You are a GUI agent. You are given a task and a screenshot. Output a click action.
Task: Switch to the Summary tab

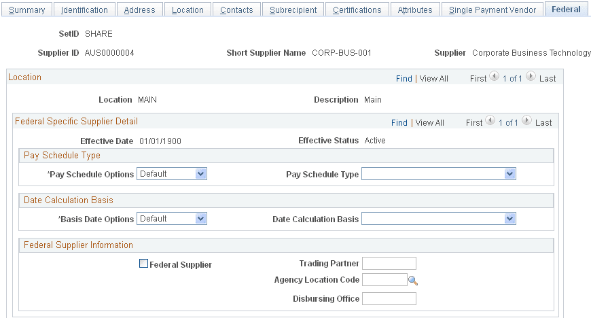[26, 10]
